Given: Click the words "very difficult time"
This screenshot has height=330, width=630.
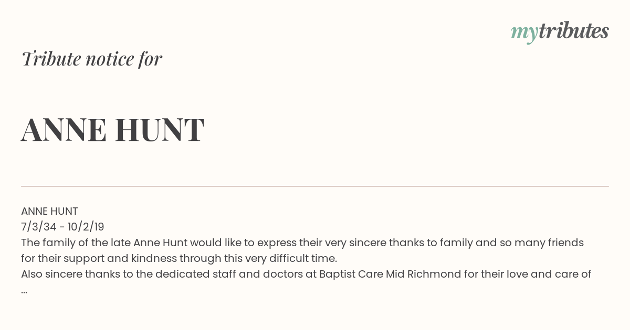Looking at the screenshot, I should [x=290, y=258].
